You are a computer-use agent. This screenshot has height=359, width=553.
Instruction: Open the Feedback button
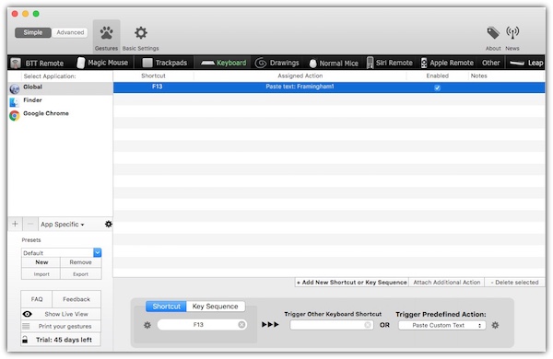point(76,299)
